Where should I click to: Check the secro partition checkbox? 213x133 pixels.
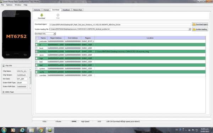point(37,55)
